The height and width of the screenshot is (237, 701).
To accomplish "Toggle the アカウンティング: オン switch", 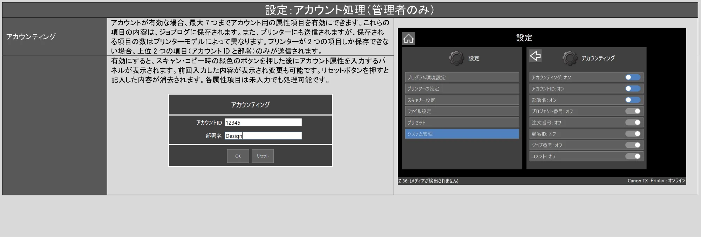I will coord(633,77).
